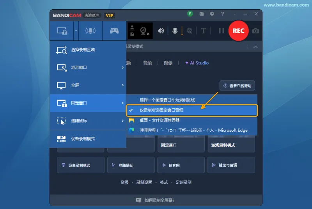Open the 高级 link

124,182
